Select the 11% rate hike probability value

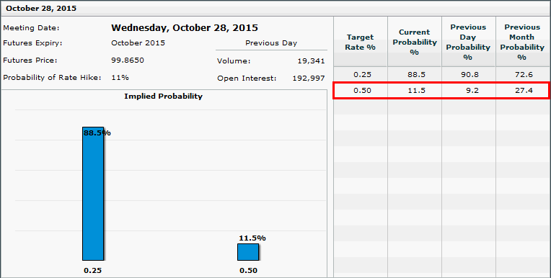pos(120,78)
